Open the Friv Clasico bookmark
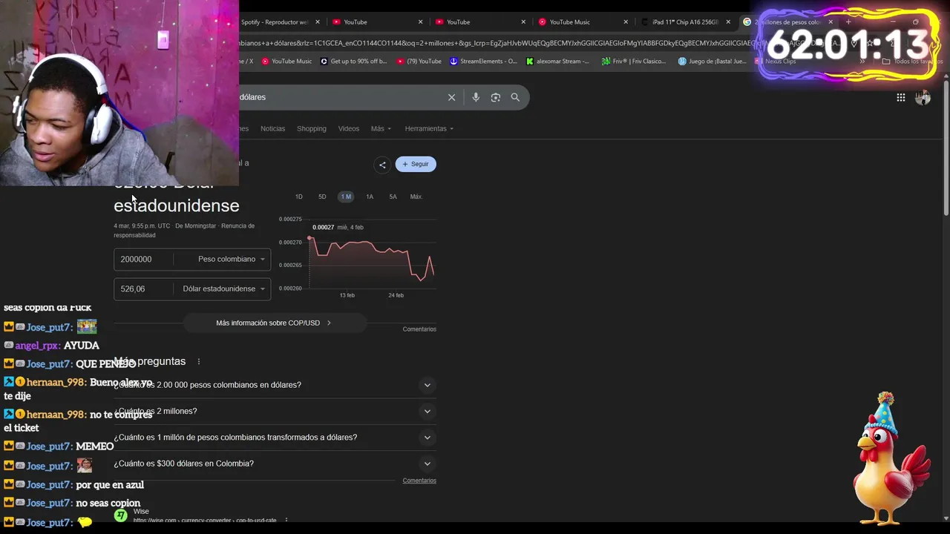The image size is (950, 534). tap(635, 62)
